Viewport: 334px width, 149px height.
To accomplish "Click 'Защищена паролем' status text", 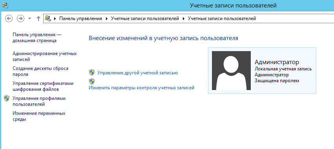I will (277, 81).
